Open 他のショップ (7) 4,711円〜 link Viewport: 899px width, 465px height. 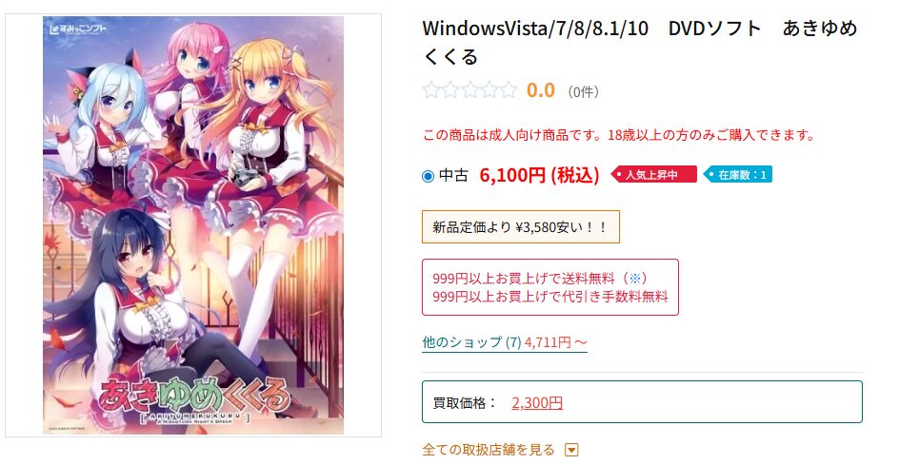505,342
